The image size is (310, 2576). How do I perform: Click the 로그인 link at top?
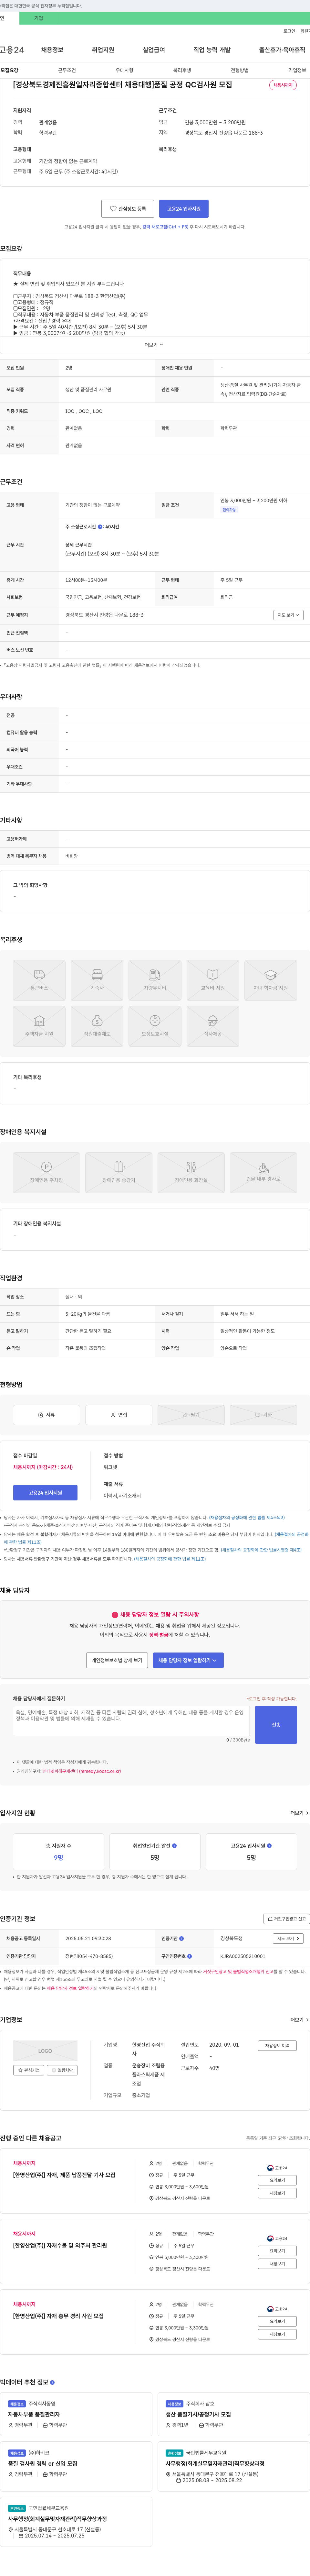tap(289, 31)
